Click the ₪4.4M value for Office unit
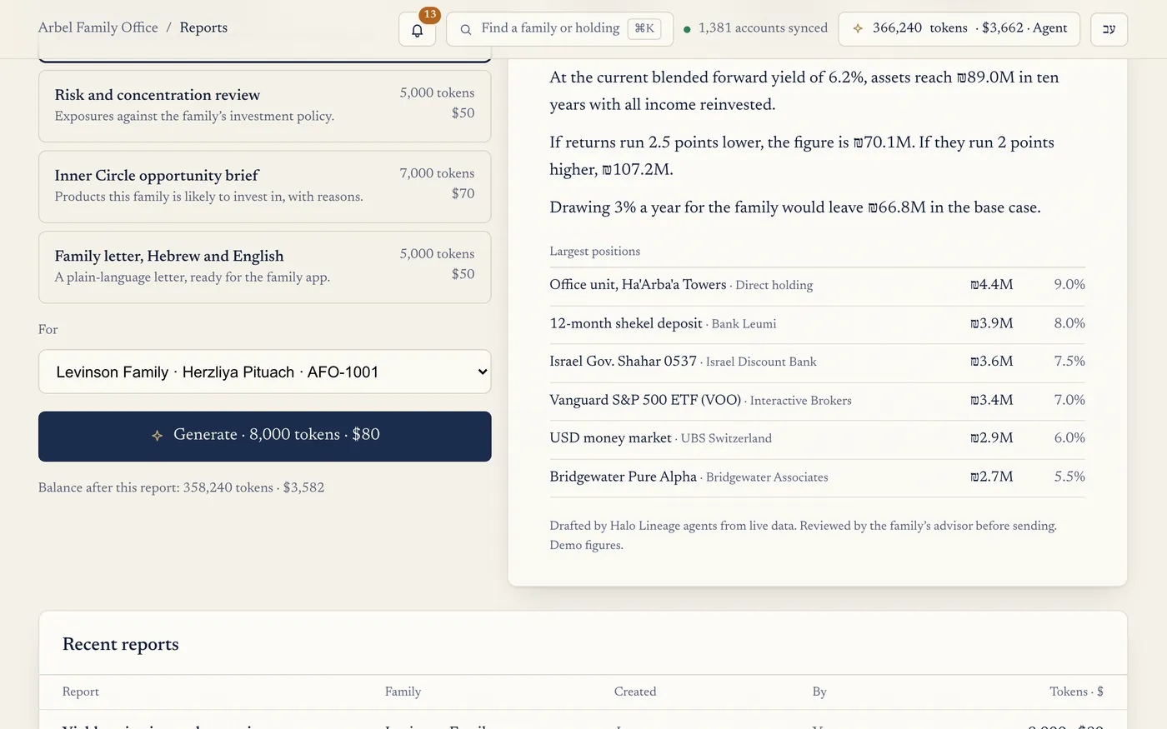Viewport: 1167px width, 729px height. (992, 285)
